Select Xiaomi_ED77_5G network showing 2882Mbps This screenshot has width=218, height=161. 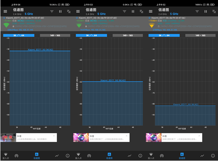click(37, 24)
